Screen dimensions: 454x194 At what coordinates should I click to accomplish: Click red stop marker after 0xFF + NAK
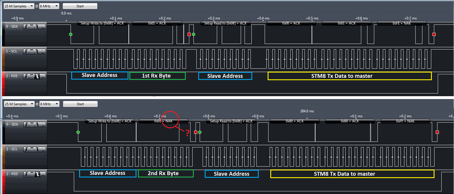tap(437, 132)
